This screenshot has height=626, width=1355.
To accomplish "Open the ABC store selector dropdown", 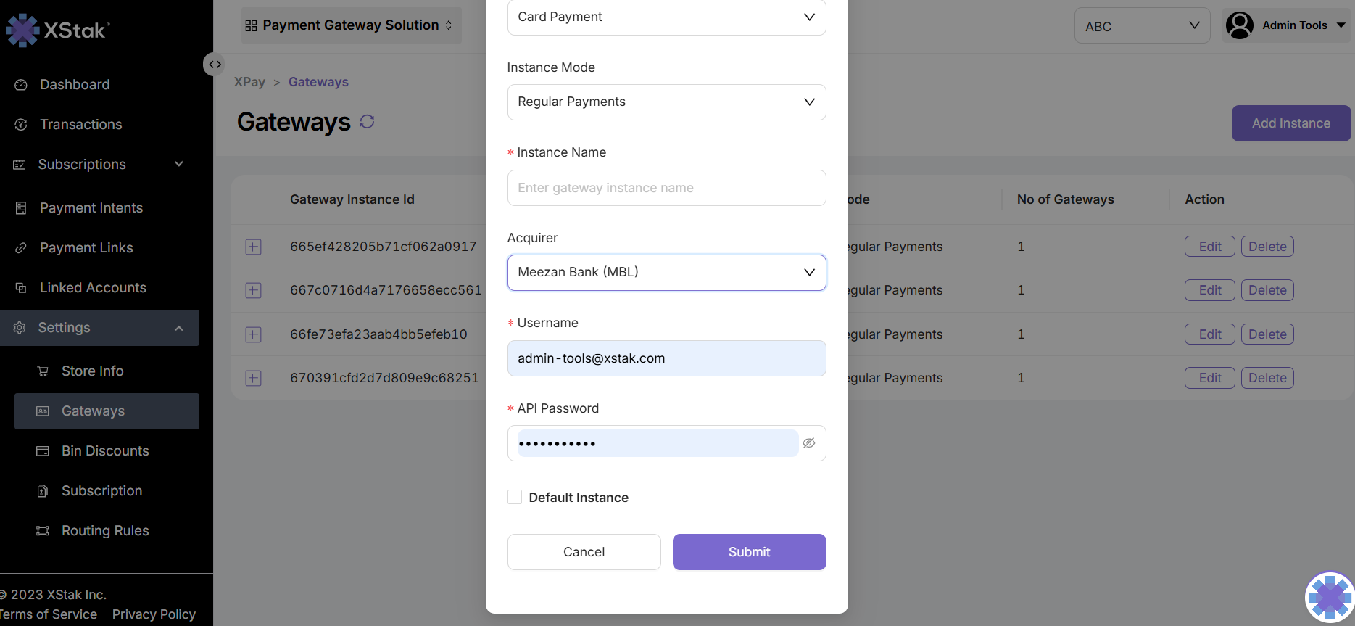I will coord(1142,26).
